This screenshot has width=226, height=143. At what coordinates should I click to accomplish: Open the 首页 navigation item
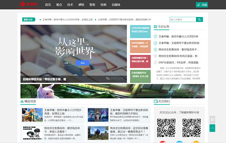(x=48, y=5)
